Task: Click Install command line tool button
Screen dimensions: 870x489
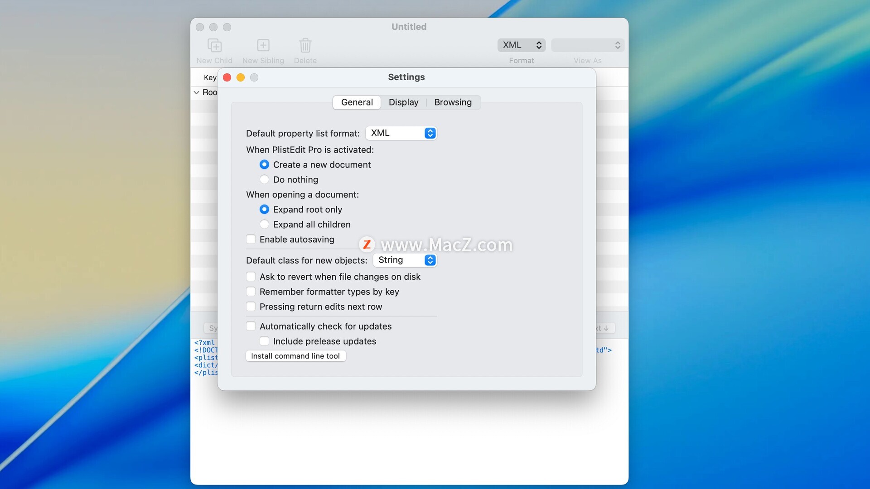Action: (x=295, y=356)
